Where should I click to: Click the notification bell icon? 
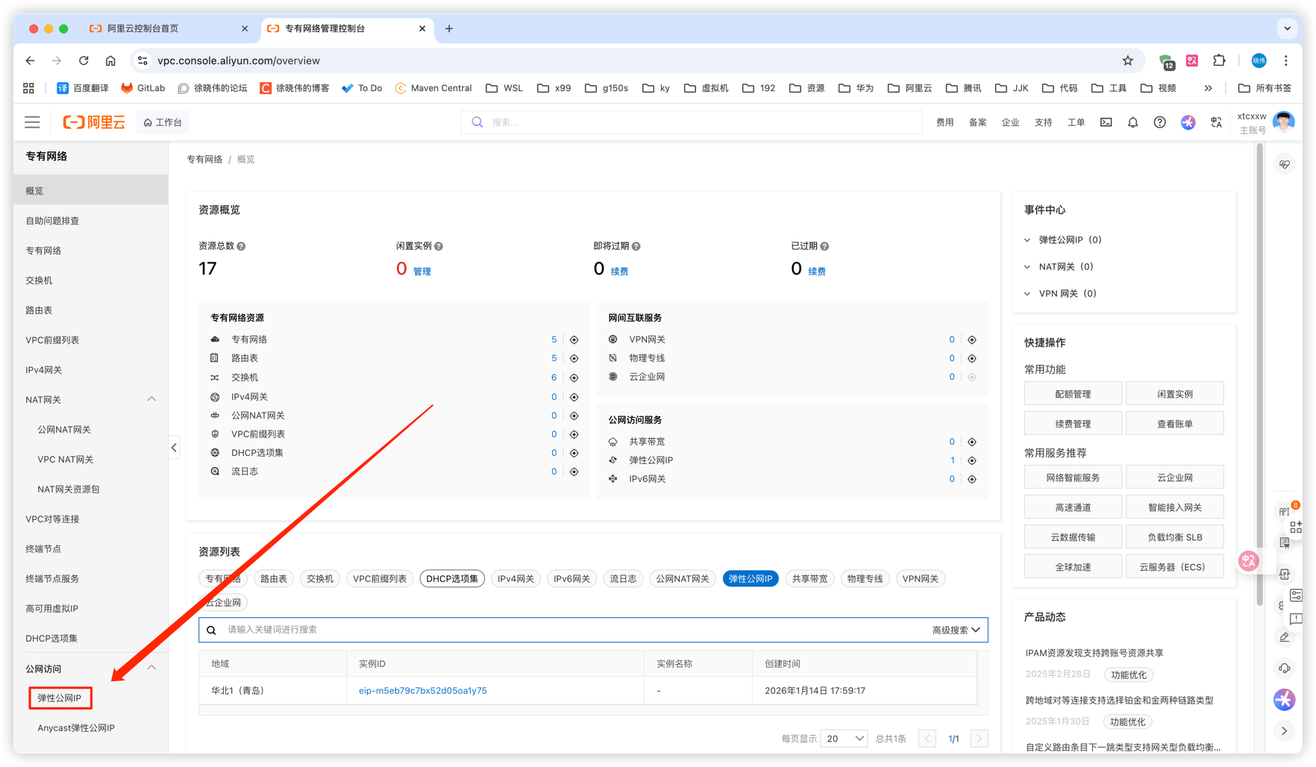click(1132, 122)
